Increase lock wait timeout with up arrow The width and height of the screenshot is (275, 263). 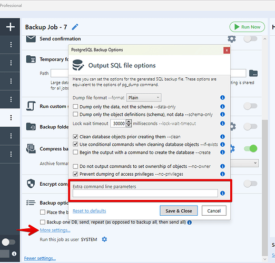[129, 122]
